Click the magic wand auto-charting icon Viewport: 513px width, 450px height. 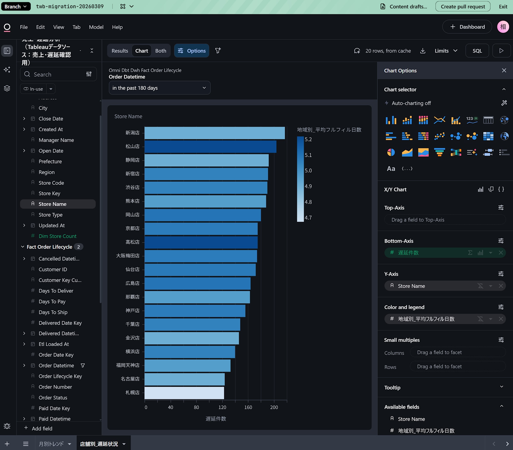[x=504, y=103]
